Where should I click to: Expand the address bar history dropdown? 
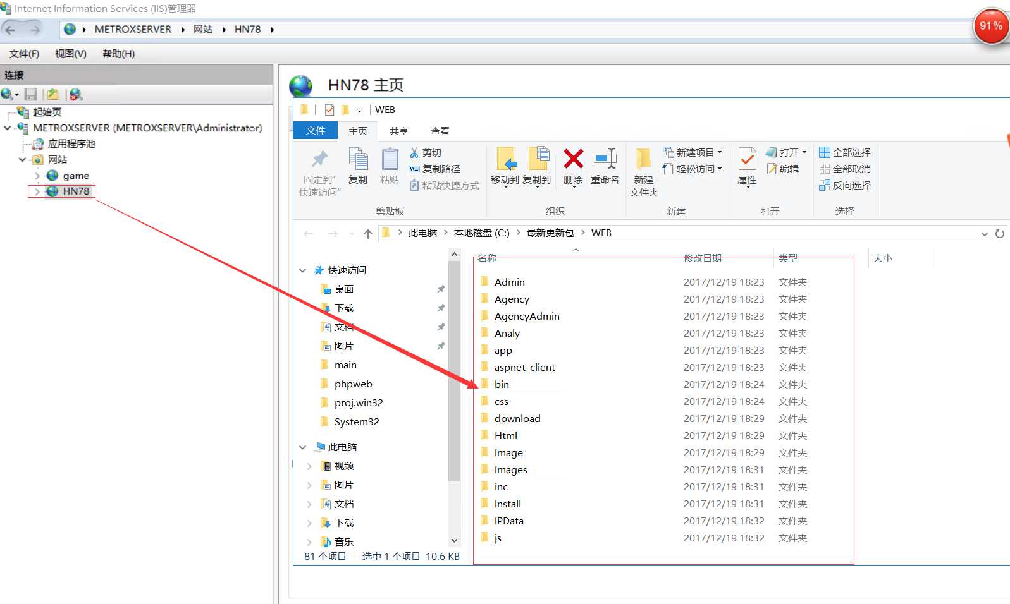[984, 234]
